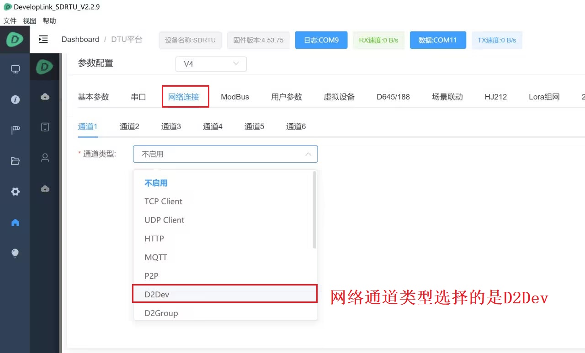This screenshot has height=353, width=585.
Task: Click the 通道类型 field label
Action: click(x=100, y=154)
